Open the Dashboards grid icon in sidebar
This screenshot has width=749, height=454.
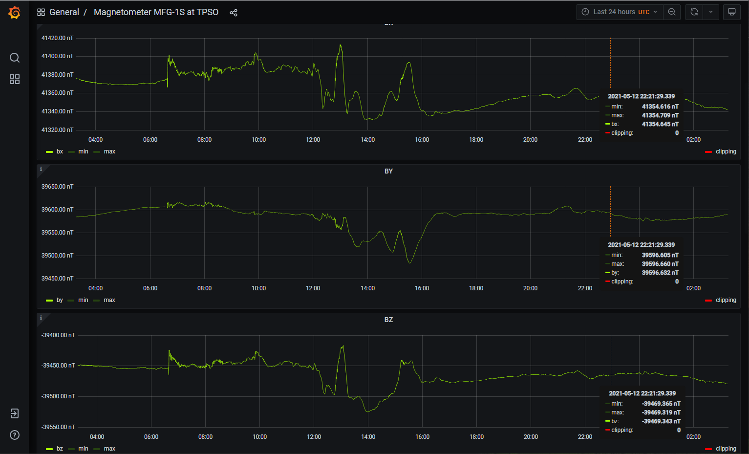pos(15,79)
